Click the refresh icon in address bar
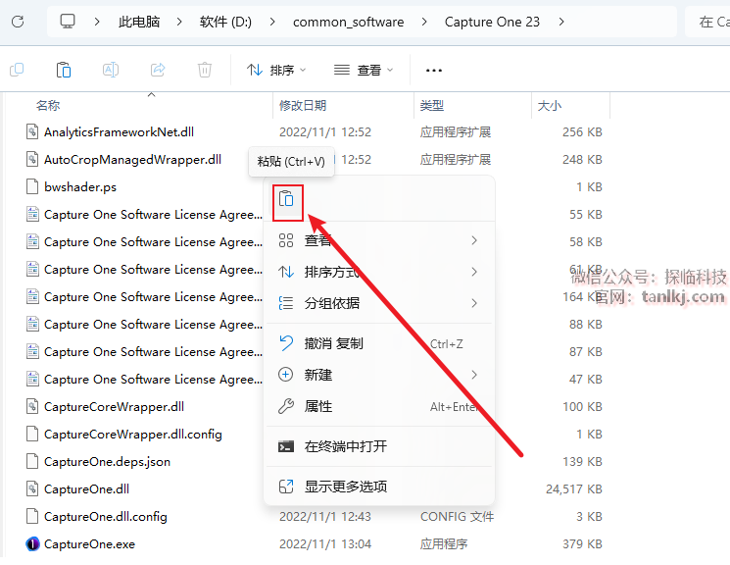Image resolution: width=730 pixels, height=565 pixels. (x=18, y=22)
